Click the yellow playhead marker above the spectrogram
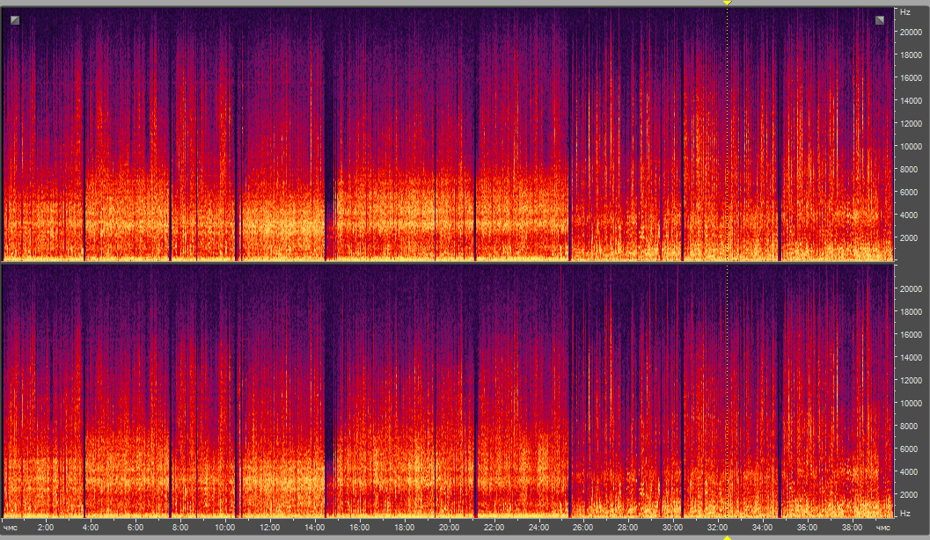Screen dimensions: 930x540 pos(727,3)
